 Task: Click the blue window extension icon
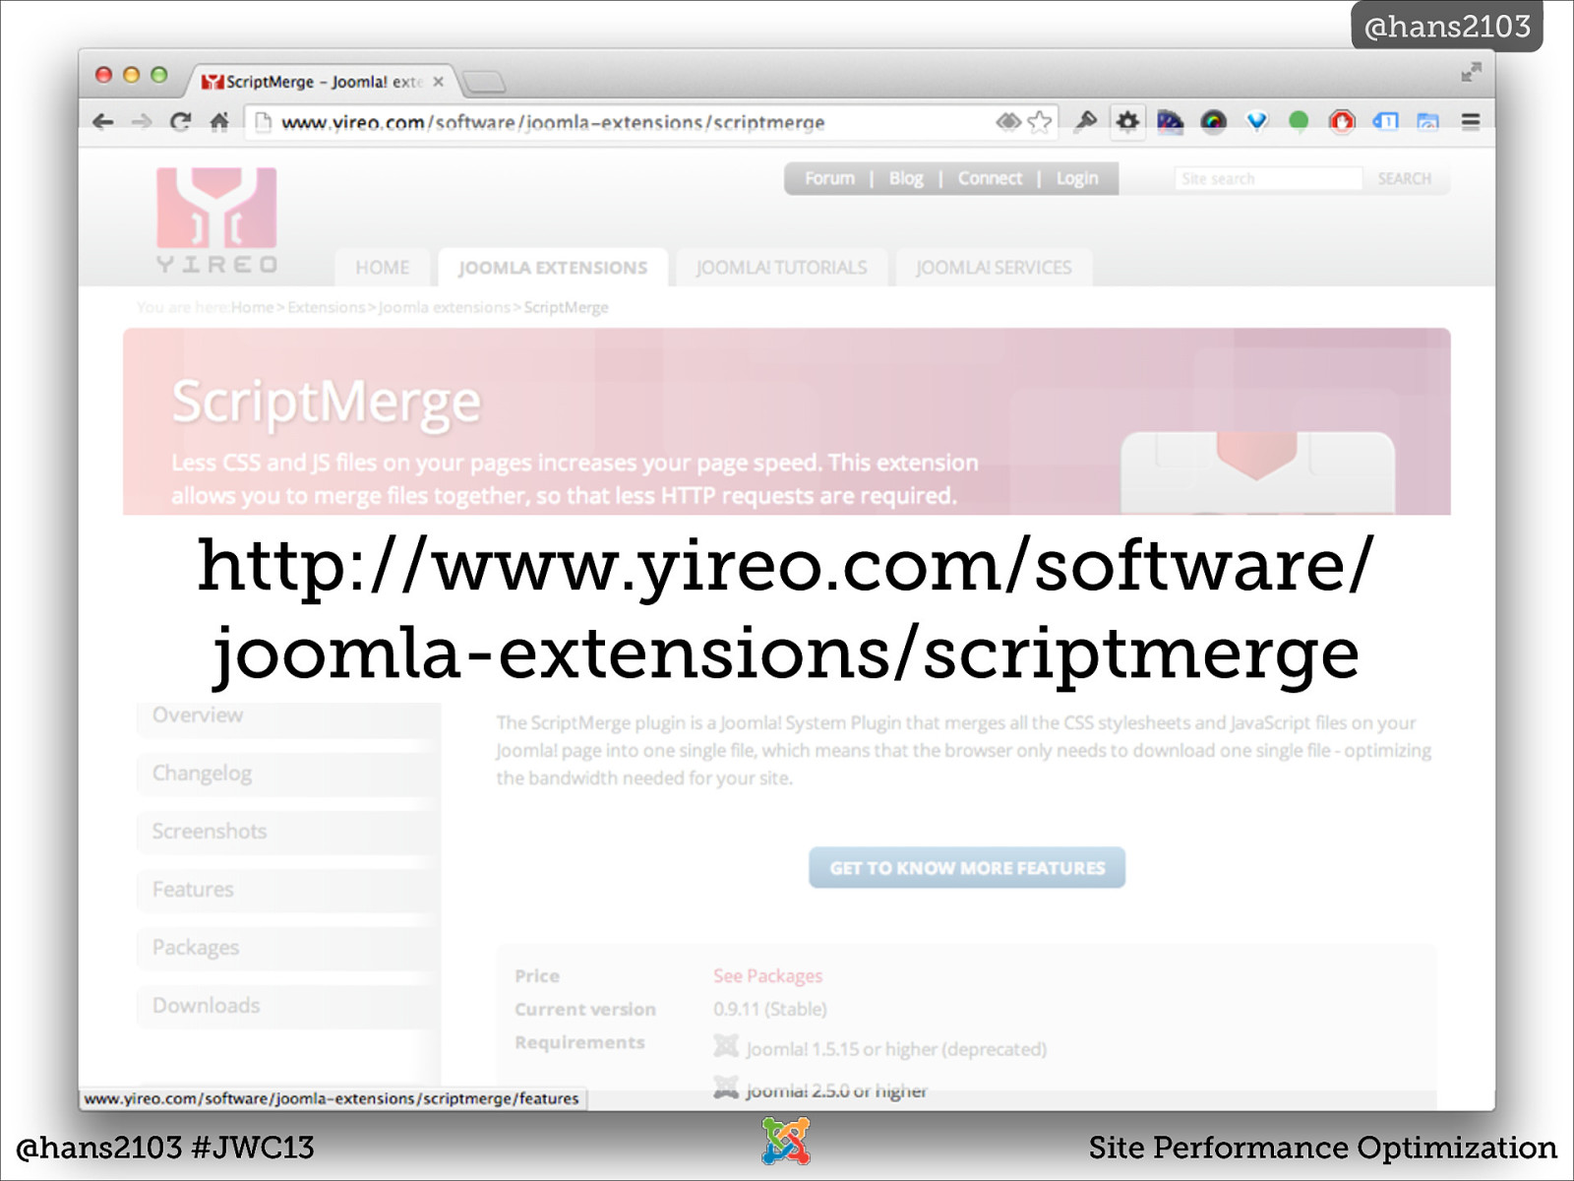tap(1427, 121)
